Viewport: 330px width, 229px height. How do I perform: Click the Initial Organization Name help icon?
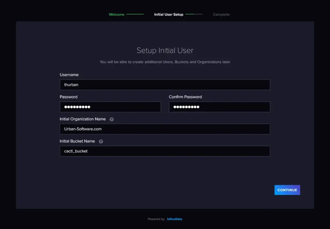coord(112,119)
